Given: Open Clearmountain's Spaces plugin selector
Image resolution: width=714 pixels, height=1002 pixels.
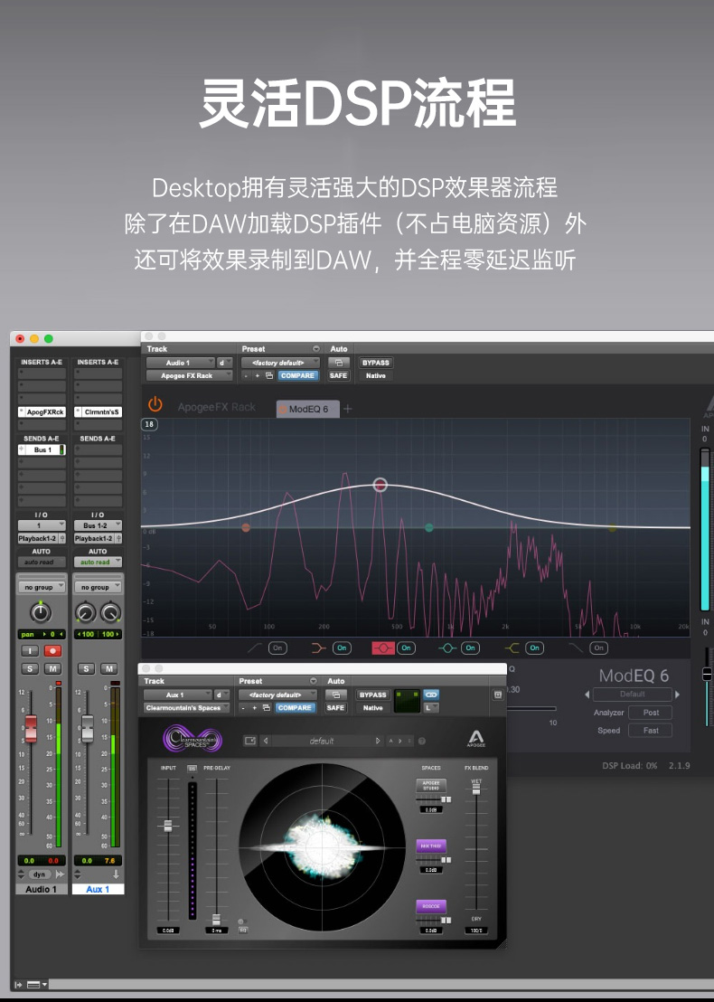Looking at the screenshot, I should tap(186, 708).
